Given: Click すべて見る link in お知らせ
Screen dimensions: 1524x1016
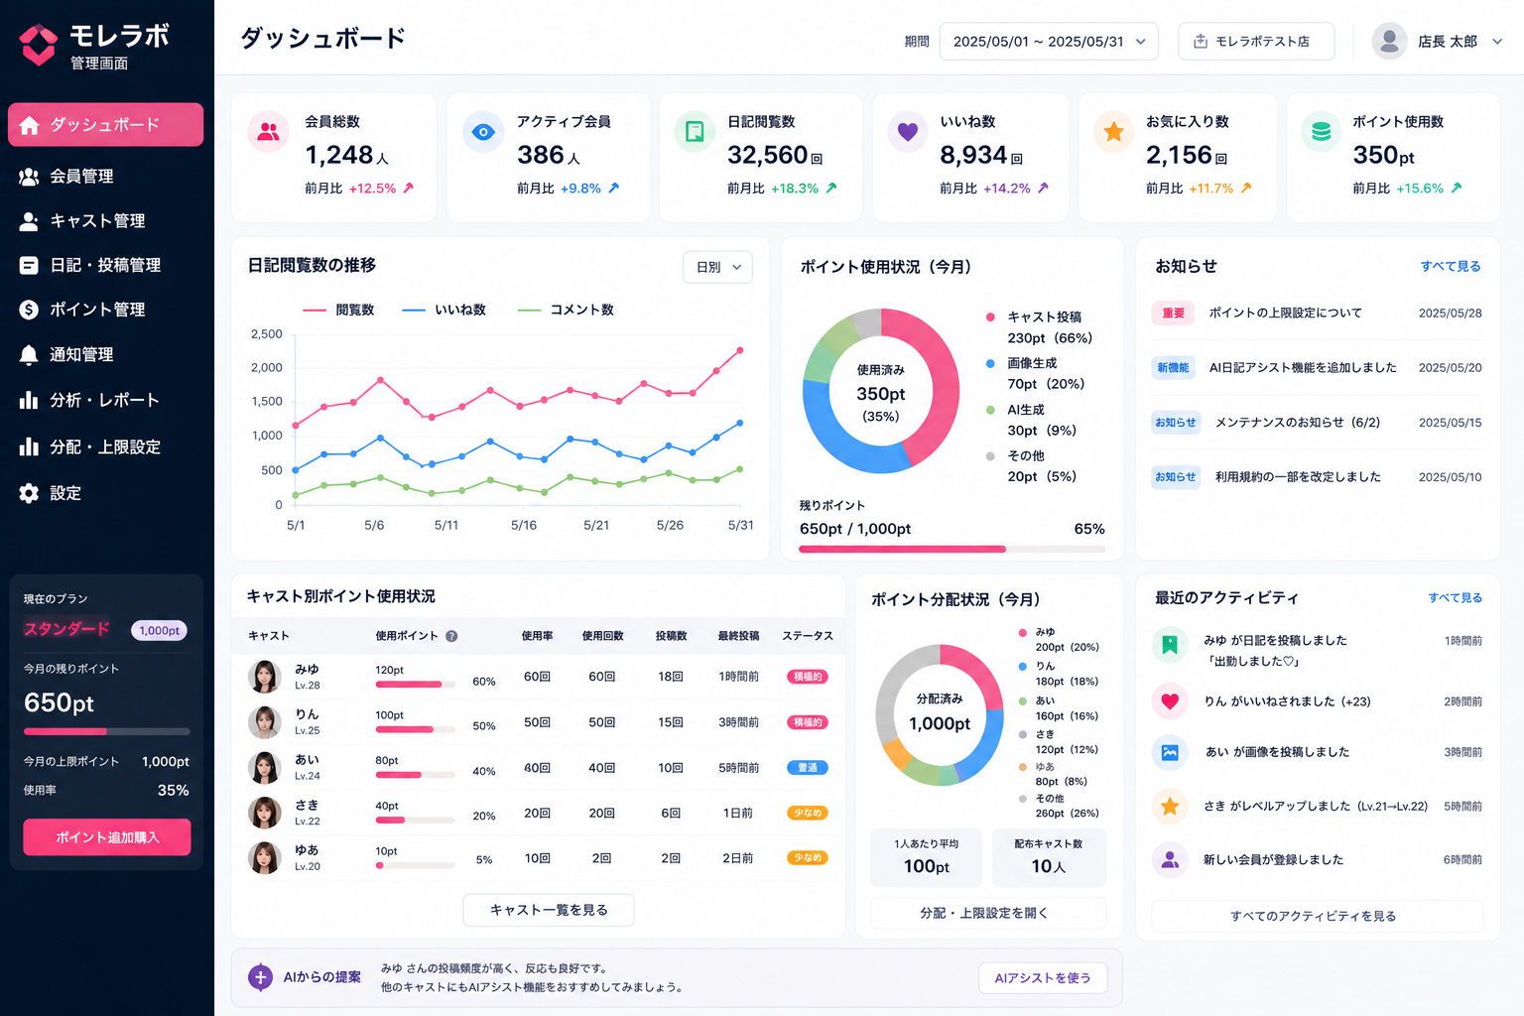Looking at the screenshot, I should pyautogui.click(x=1451, y=266).
